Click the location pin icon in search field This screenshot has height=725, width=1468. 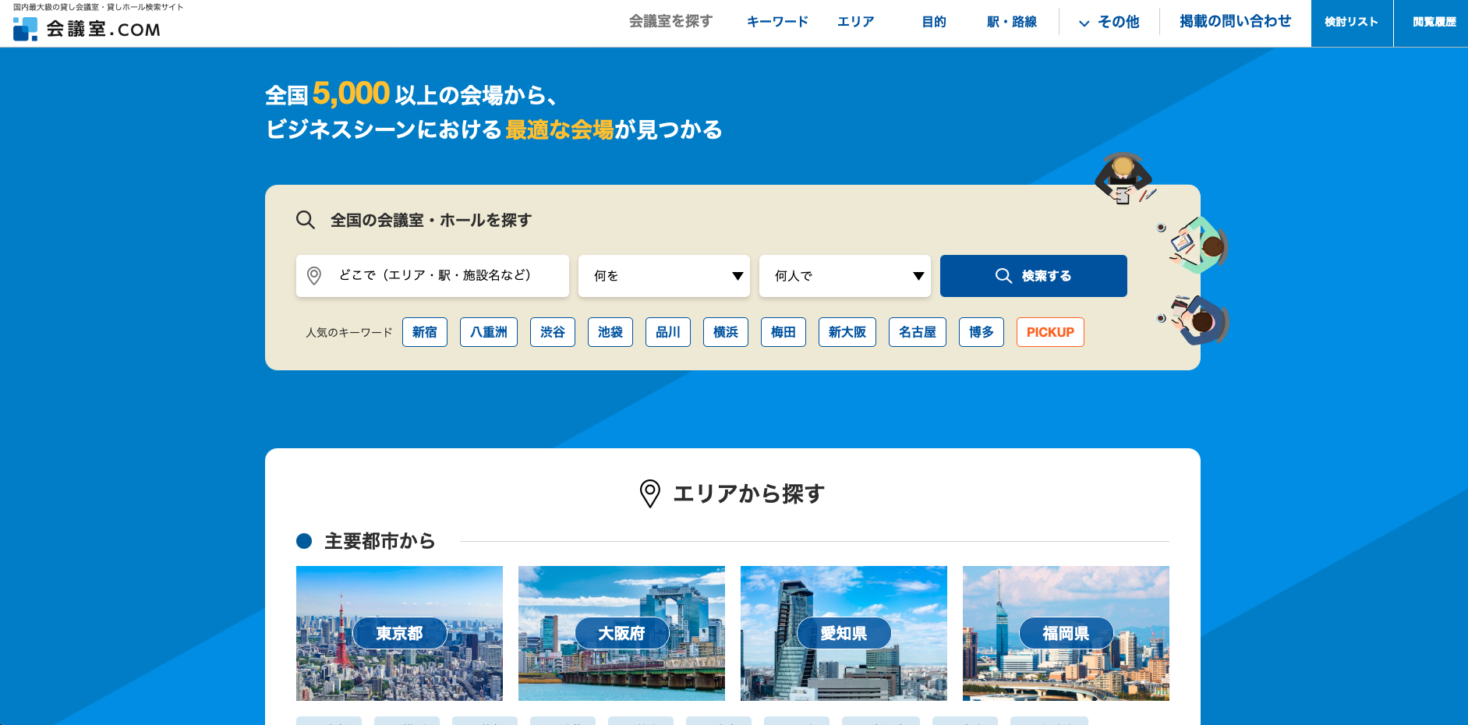point(314,276)
